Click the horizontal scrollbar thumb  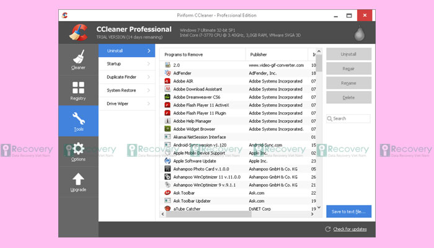point(209,215)
